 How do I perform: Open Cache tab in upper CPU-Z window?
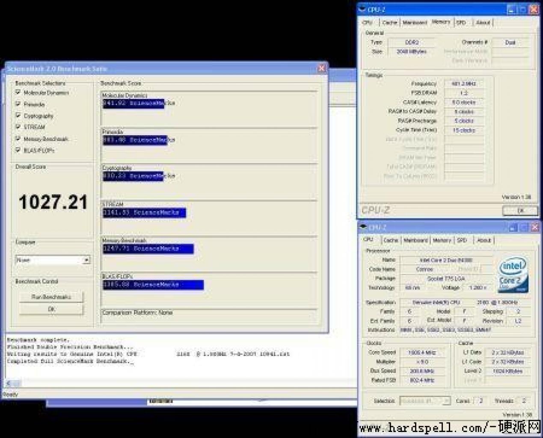(389, 22)
